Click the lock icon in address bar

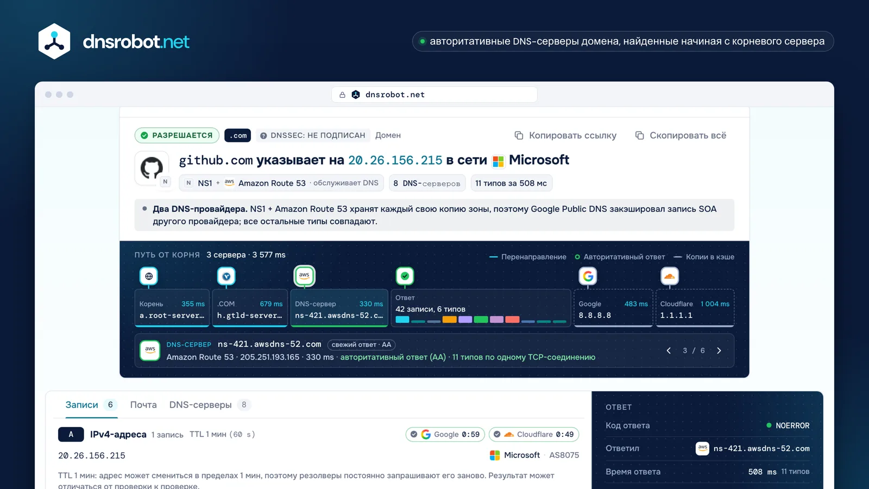point(342,95)
